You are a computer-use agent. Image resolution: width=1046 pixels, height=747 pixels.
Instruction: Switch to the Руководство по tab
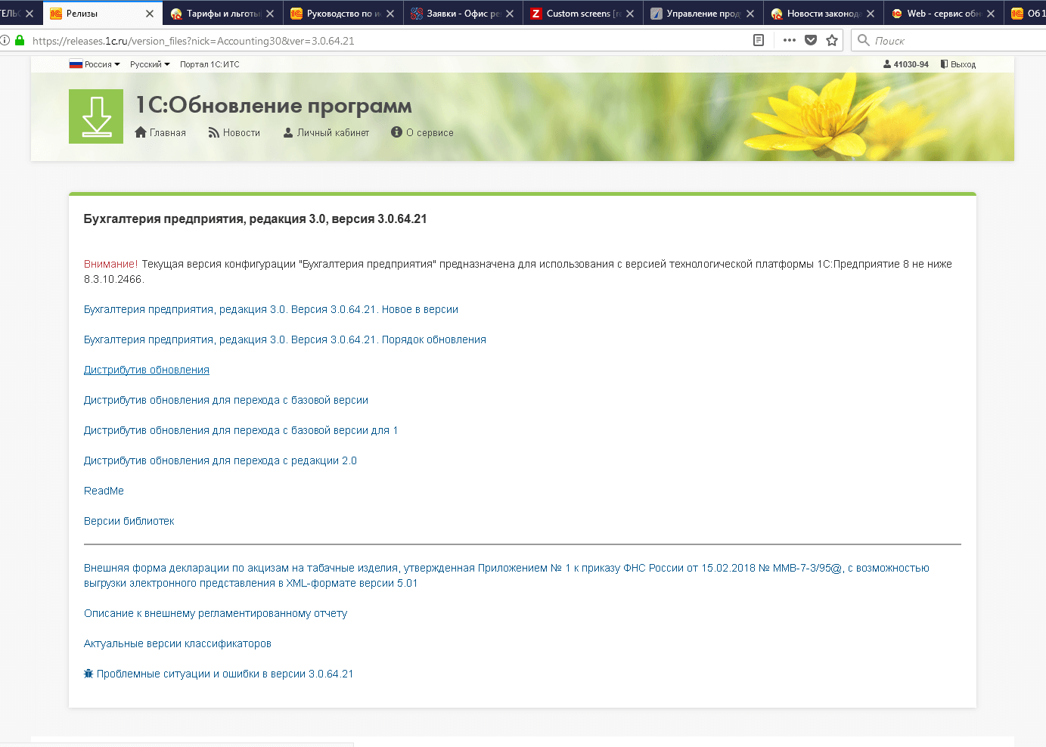point(343,14)
